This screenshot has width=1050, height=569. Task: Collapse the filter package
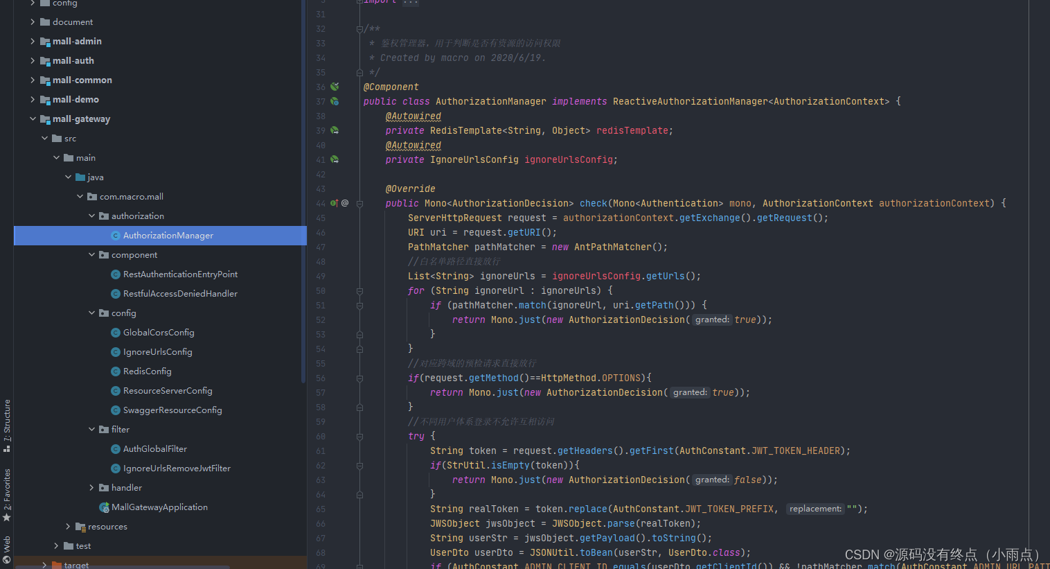click(91, 430)
